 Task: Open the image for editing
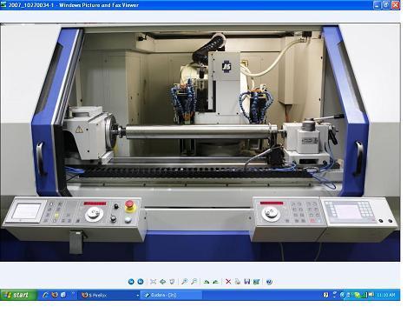(256, 282)
